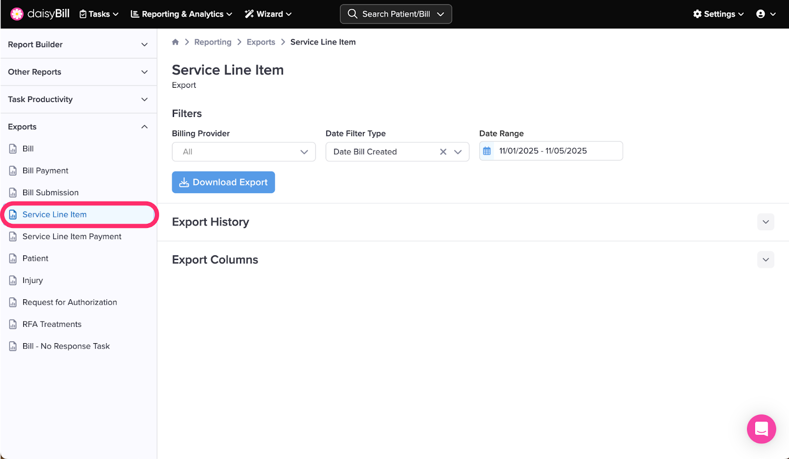Open Reporting & Analytics menu
This screenshot has height=459, width=789.
click(x=181, y=14)
